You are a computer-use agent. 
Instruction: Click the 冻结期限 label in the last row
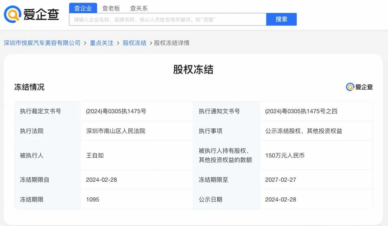tap(32, 199)
